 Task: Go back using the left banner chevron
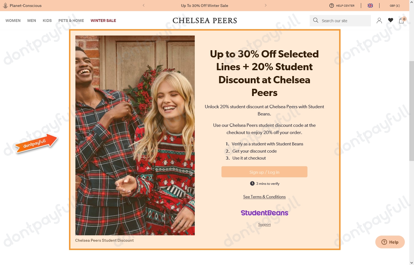[x=144, y=5]
